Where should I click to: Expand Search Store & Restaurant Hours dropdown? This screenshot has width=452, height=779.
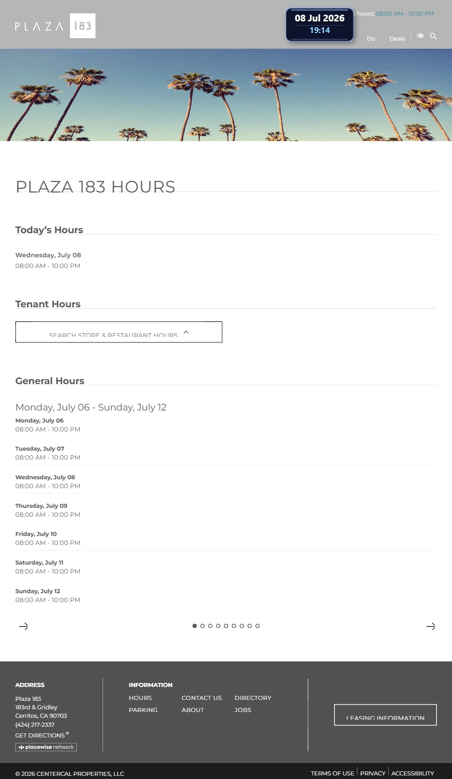(119, 332)
